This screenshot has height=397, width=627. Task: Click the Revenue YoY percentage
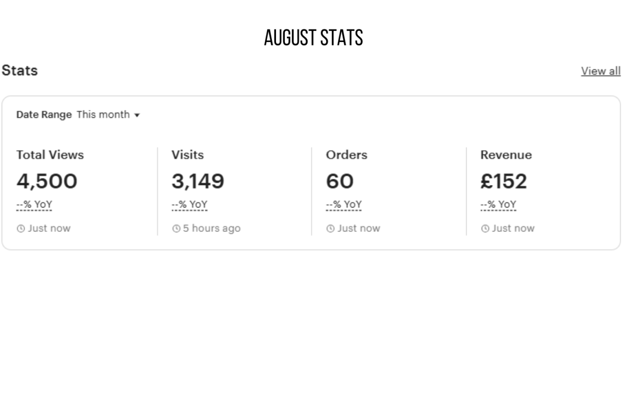(498, 204)
